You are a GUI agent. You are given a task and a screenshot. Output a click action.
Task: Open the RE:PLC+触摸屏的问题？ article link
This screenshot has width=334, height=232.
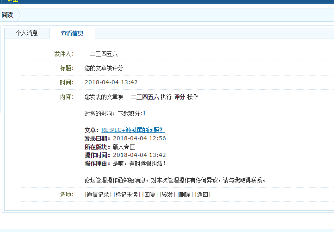(x=133, y=131)
